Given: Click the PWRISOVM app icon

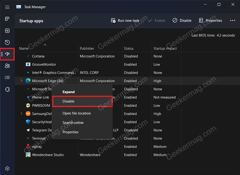Looking at the screenshot, I should coord(28,105).
